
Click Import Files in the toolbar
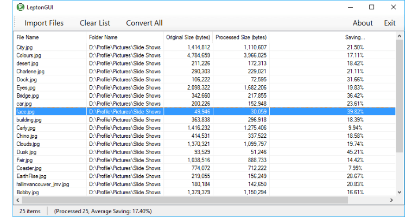pos(44,23)
